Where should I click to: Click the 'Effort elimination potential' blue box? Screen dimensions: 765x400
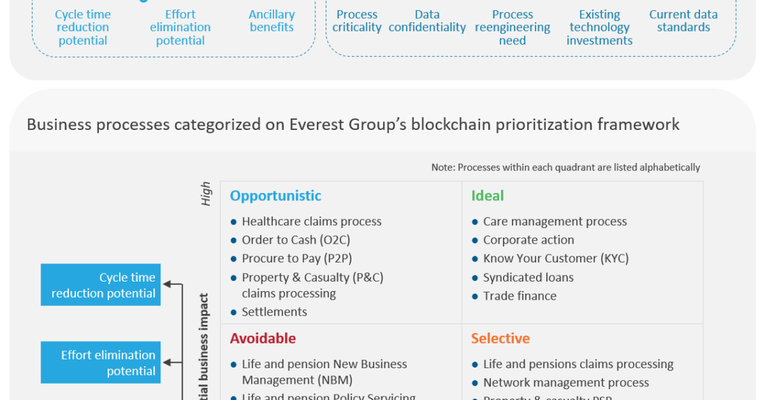(x=100, y=363)
